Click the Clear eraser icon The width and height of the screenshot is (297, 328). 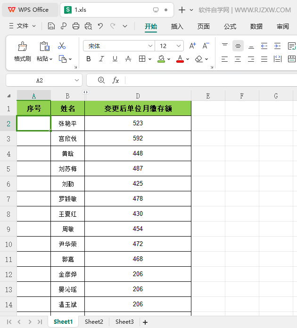198,59
